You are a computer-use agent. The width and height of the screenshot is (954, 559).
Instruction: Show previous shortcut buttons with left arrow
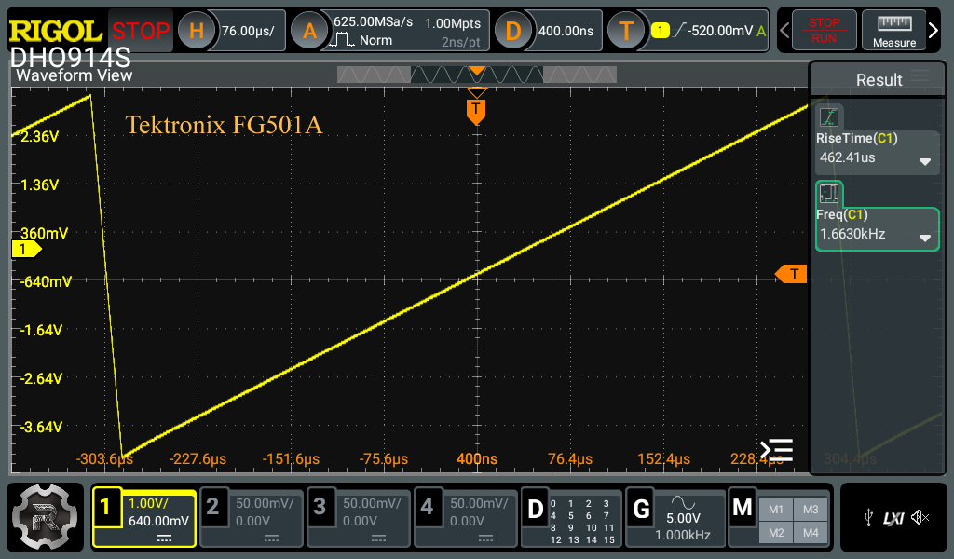[x=784, y=31]
